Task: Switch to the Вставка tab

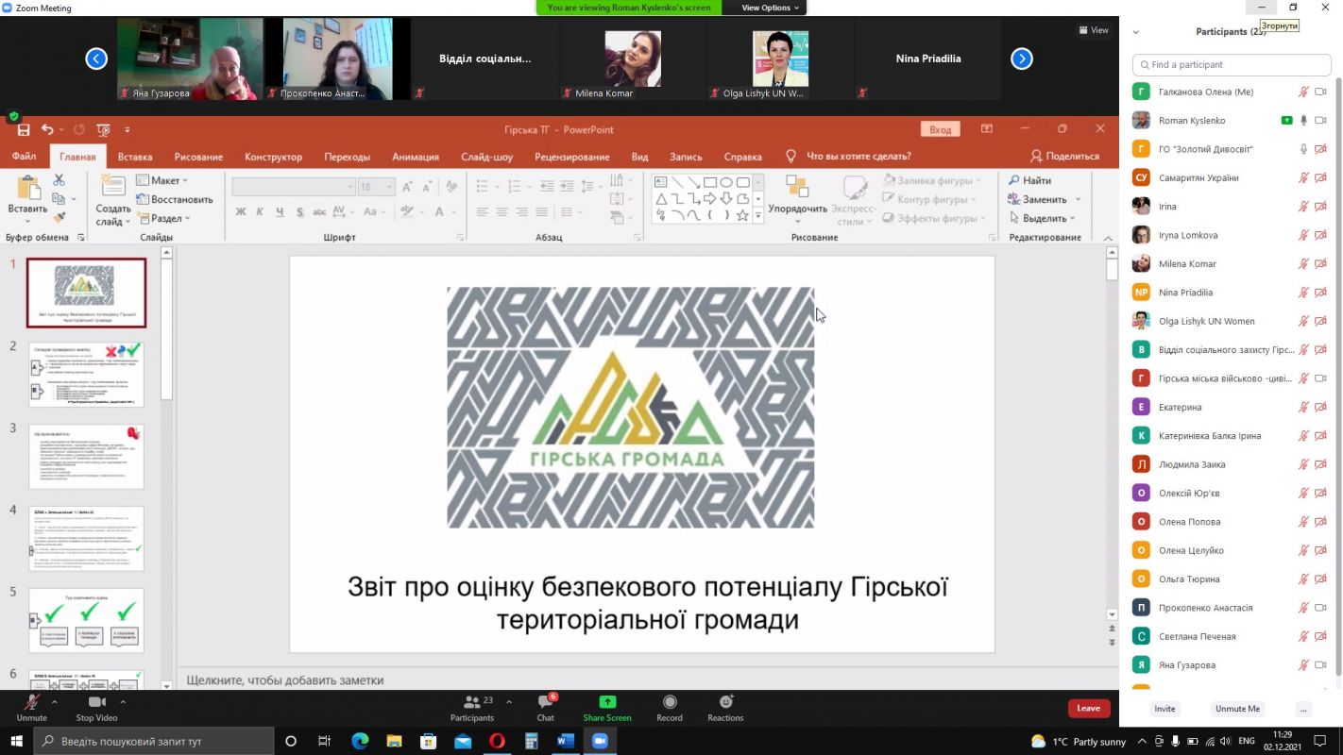Action: point(135,157)
